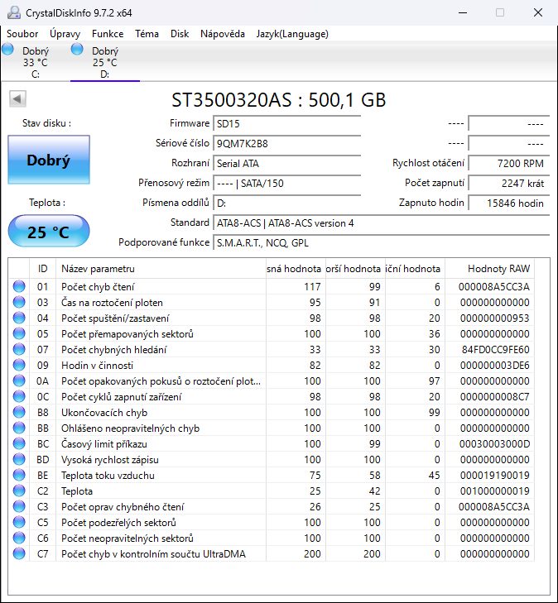Screen dimensions: 558x603
Task: Click status orb for Počet podezřelých sektorů
Action: click(x=19, y=522)
